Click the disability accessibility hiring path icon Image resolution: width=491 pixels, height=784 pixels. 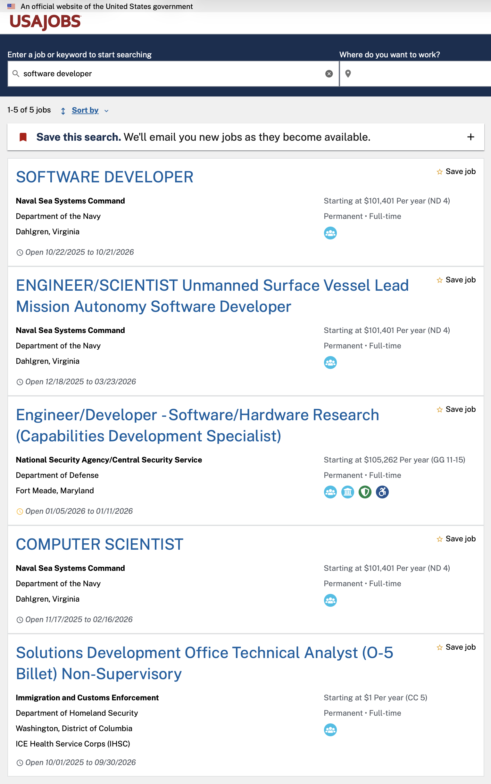(382, 492)
